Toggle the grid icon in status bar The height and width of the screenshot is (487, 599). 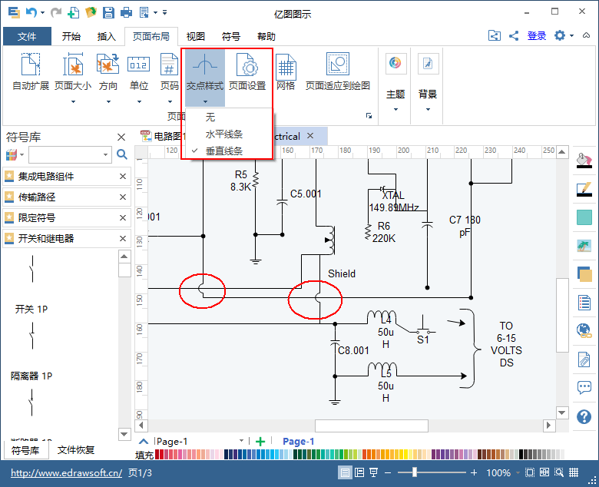click(x=574, y=473)
